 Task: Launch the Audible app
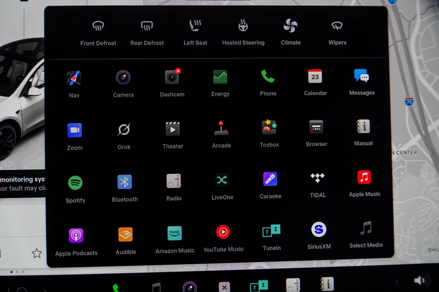pyautogui.click(x=125, y=235)
